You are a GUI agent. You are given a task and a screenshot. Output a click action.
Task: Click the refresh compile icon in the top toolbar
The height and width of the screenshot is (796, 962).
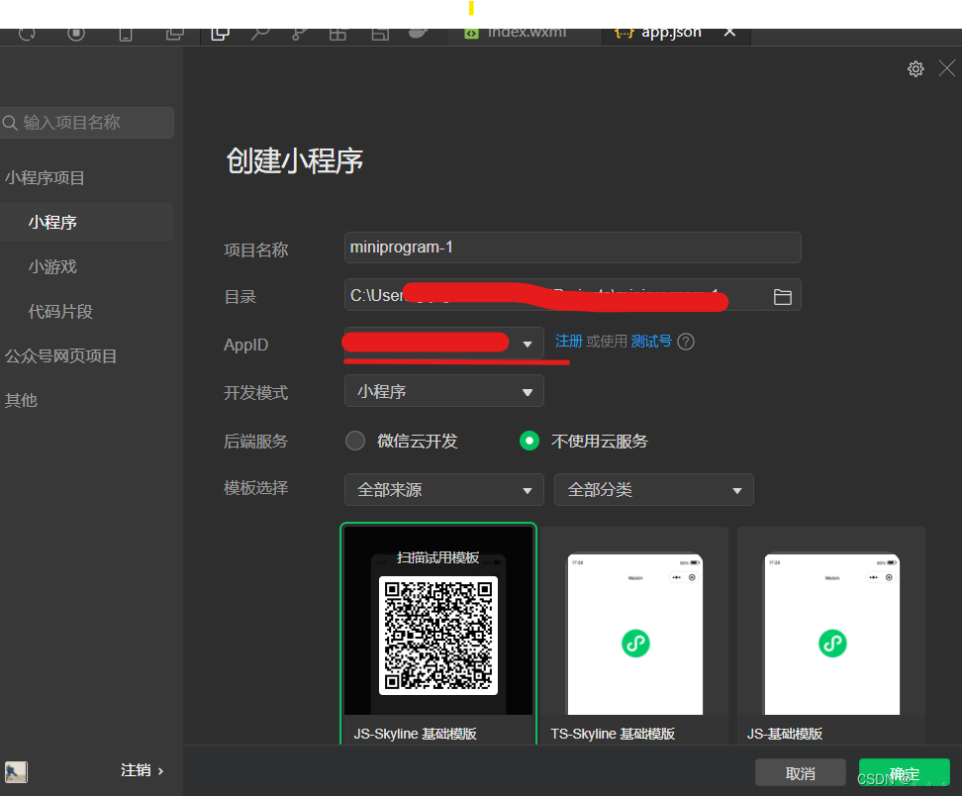27,33
